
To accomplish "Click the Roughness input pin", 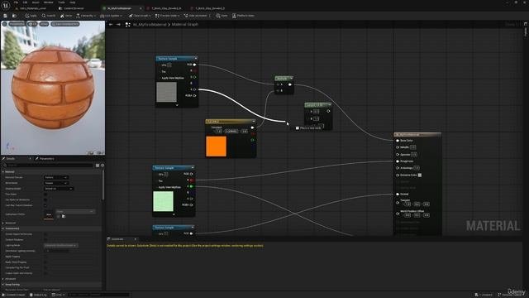I will pyautogui.click(x=398, y=161).
